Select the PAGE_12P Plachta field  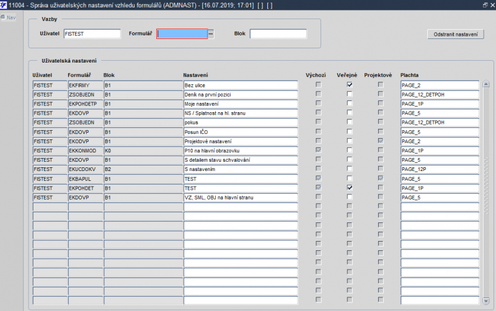pos(440,169)
